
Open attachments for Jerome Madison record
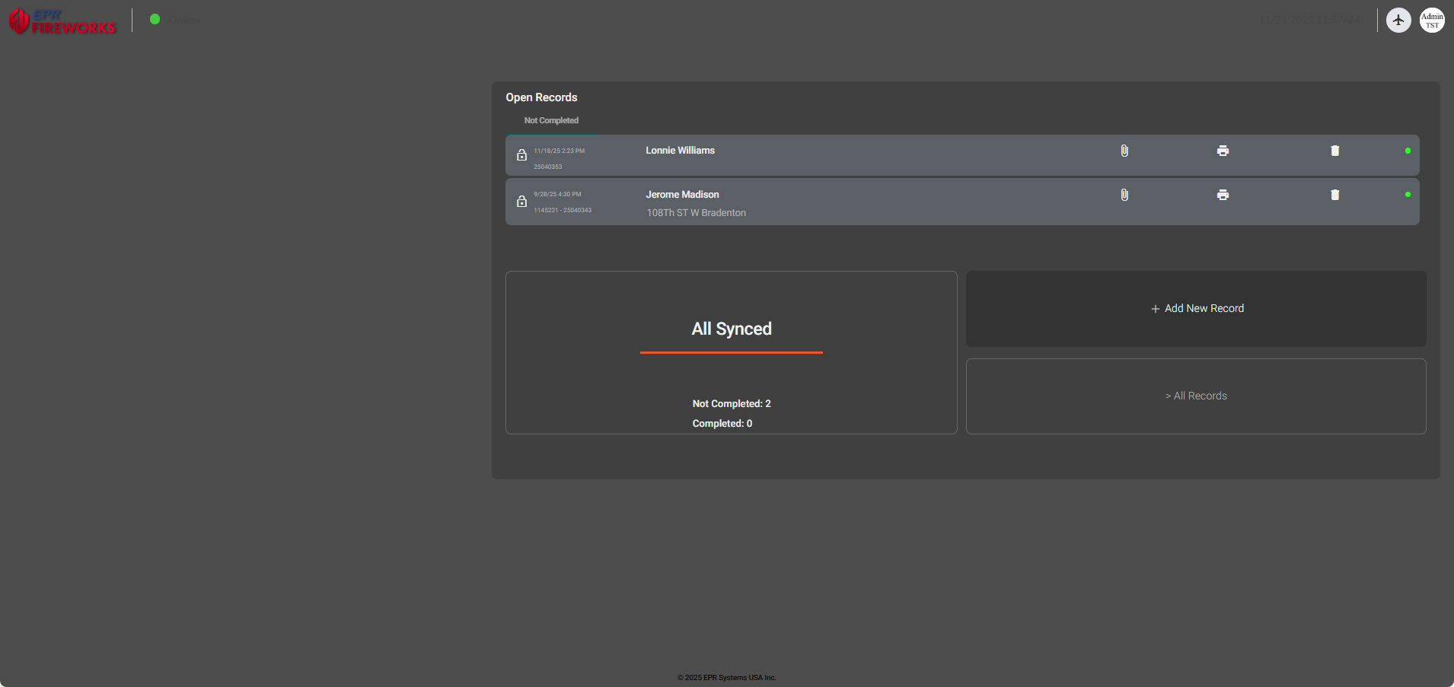click(x=1124, y=195)
